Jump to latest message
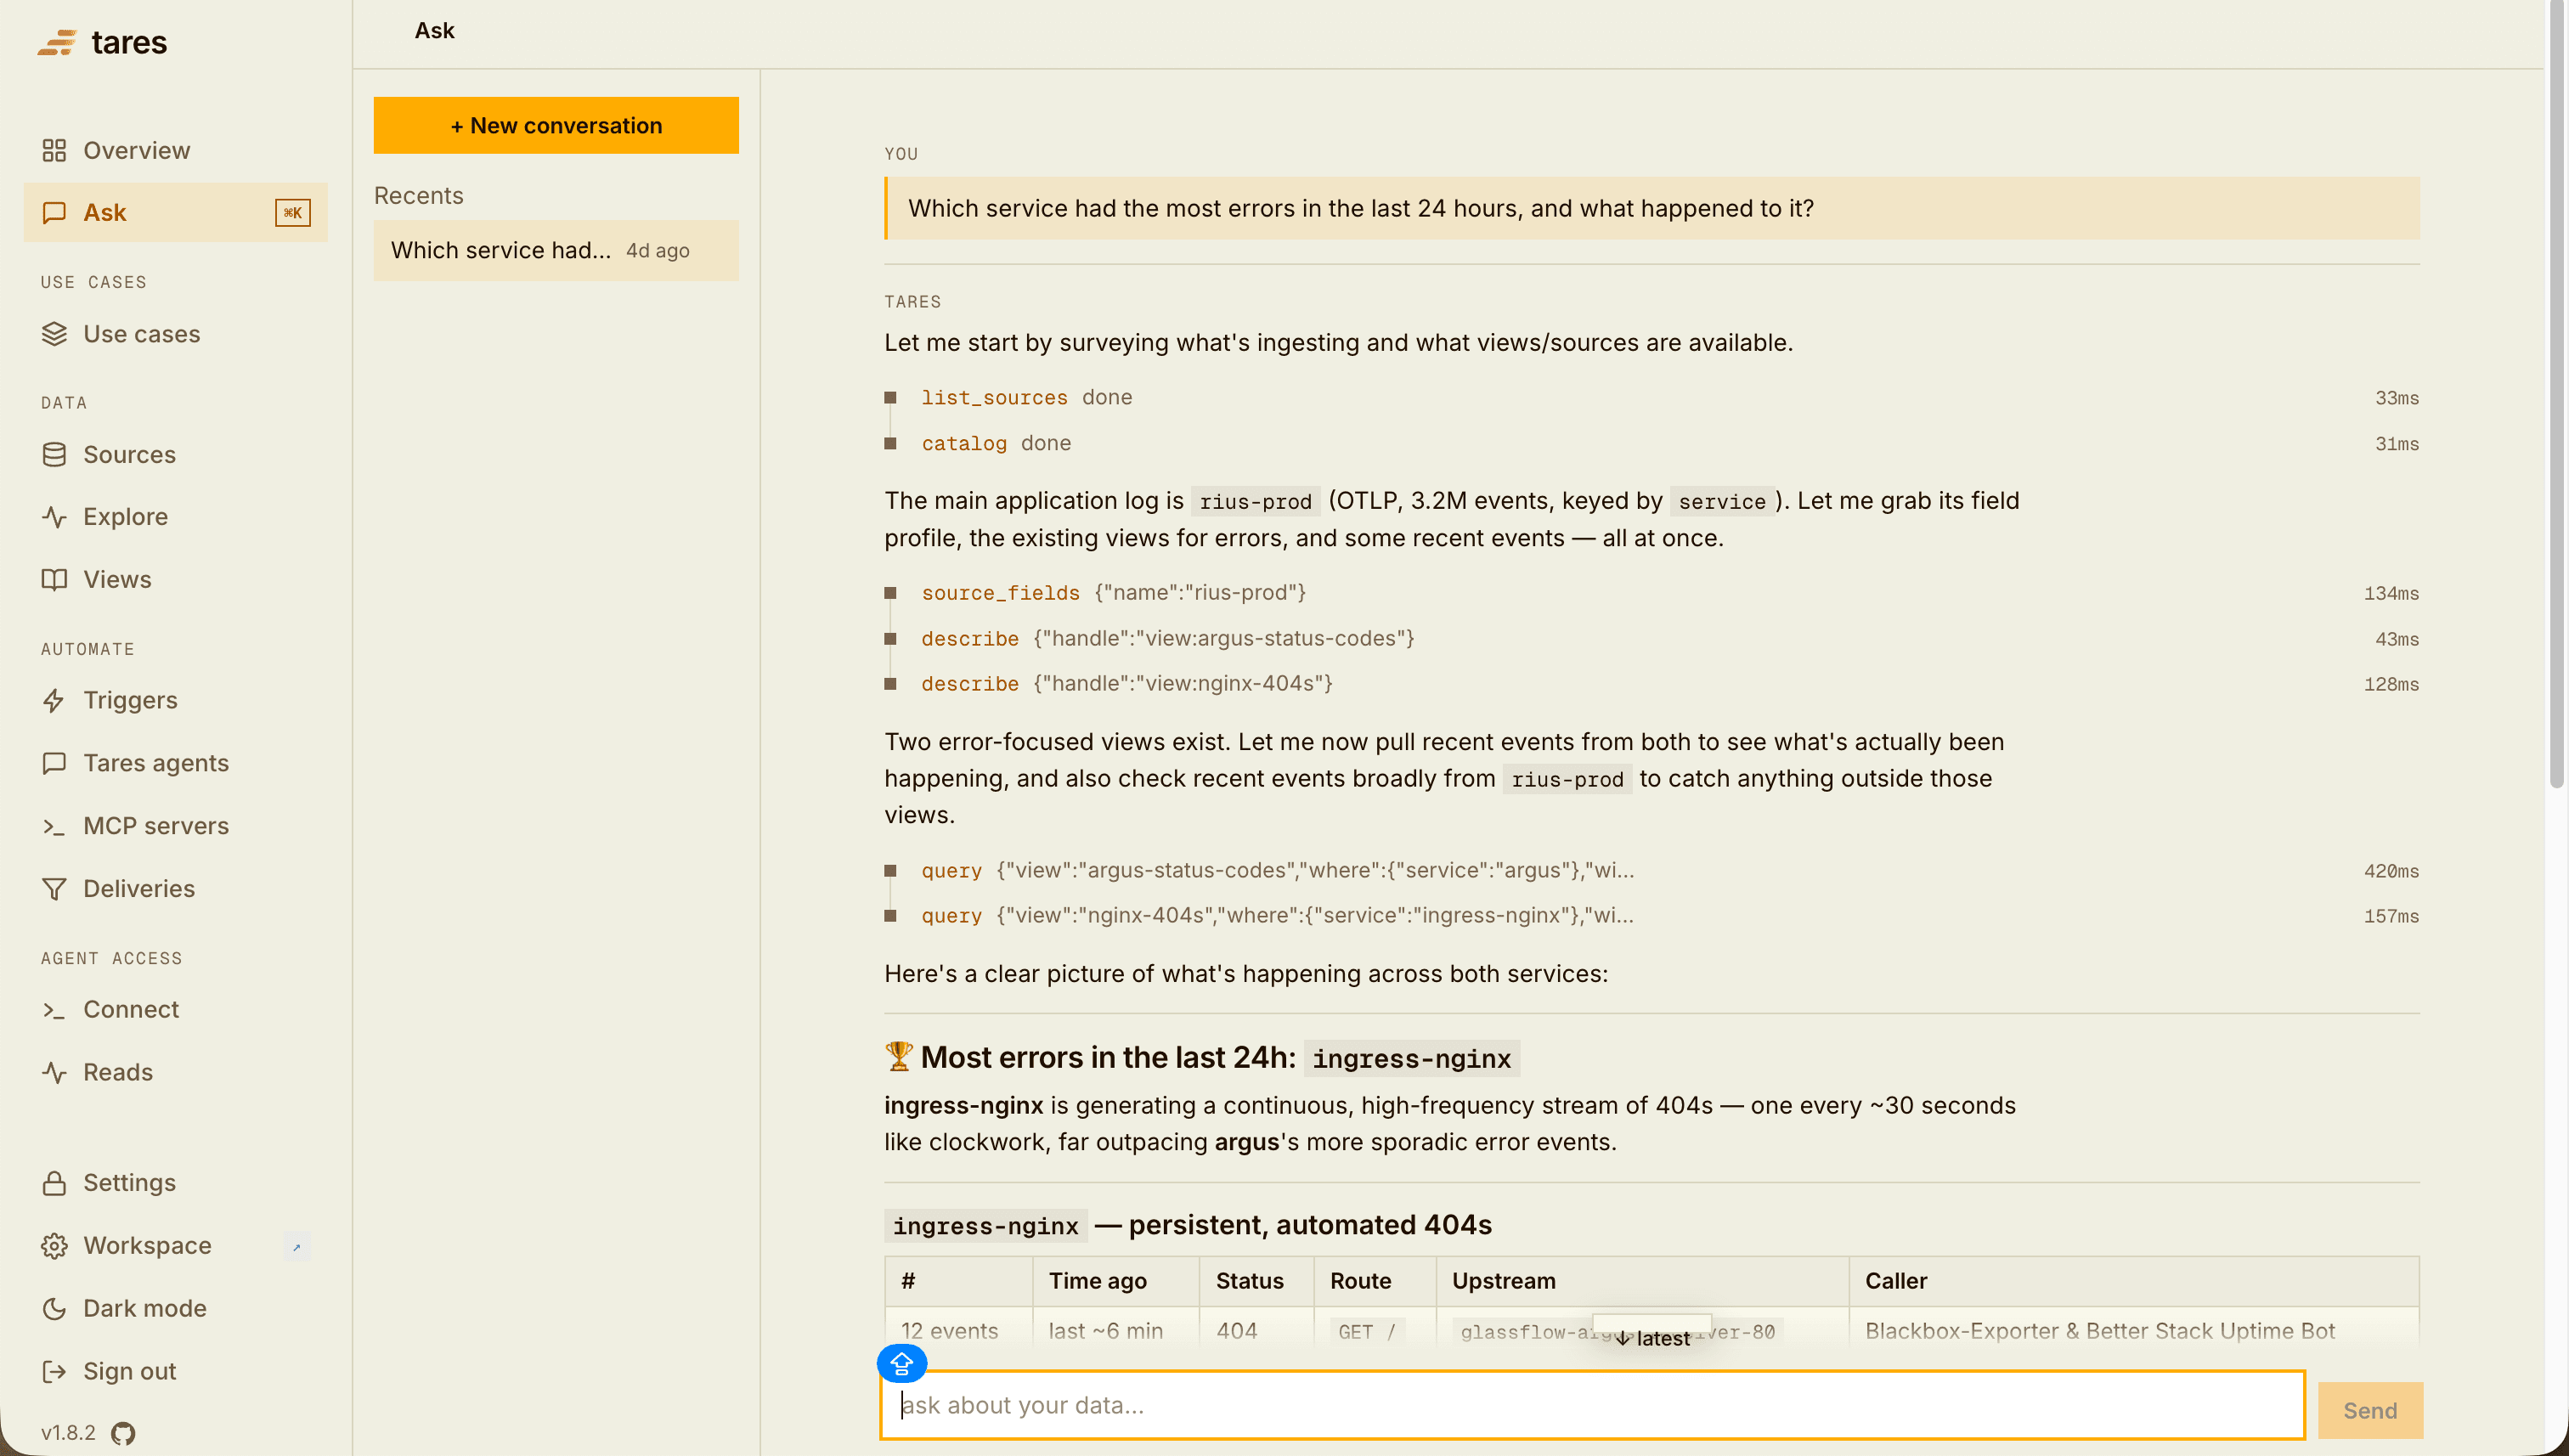The image size is (2569, 1456). (x=1652, y=1338)
